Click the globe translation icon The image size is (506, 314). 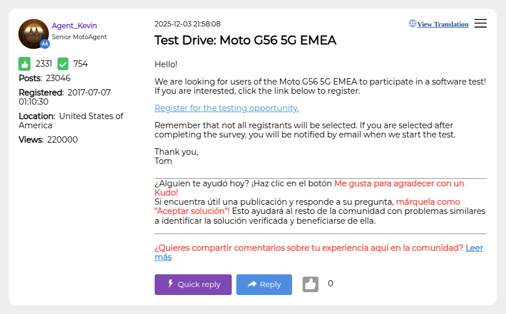[x=412, y=24]
